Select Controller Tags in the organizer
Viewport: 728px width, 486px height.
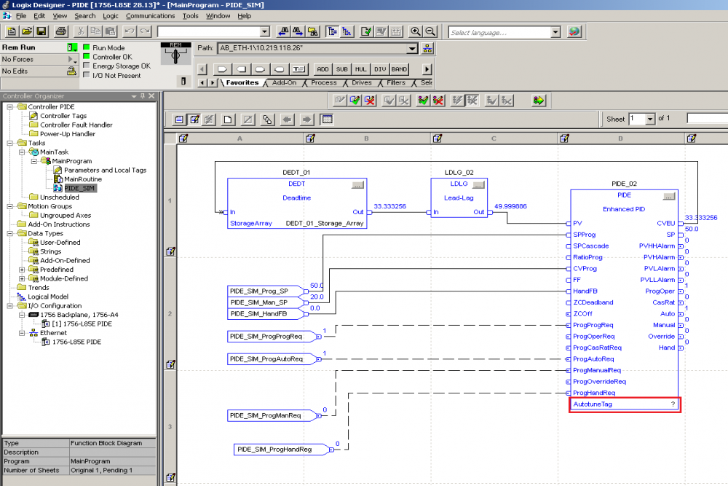(x=63, y=116)
